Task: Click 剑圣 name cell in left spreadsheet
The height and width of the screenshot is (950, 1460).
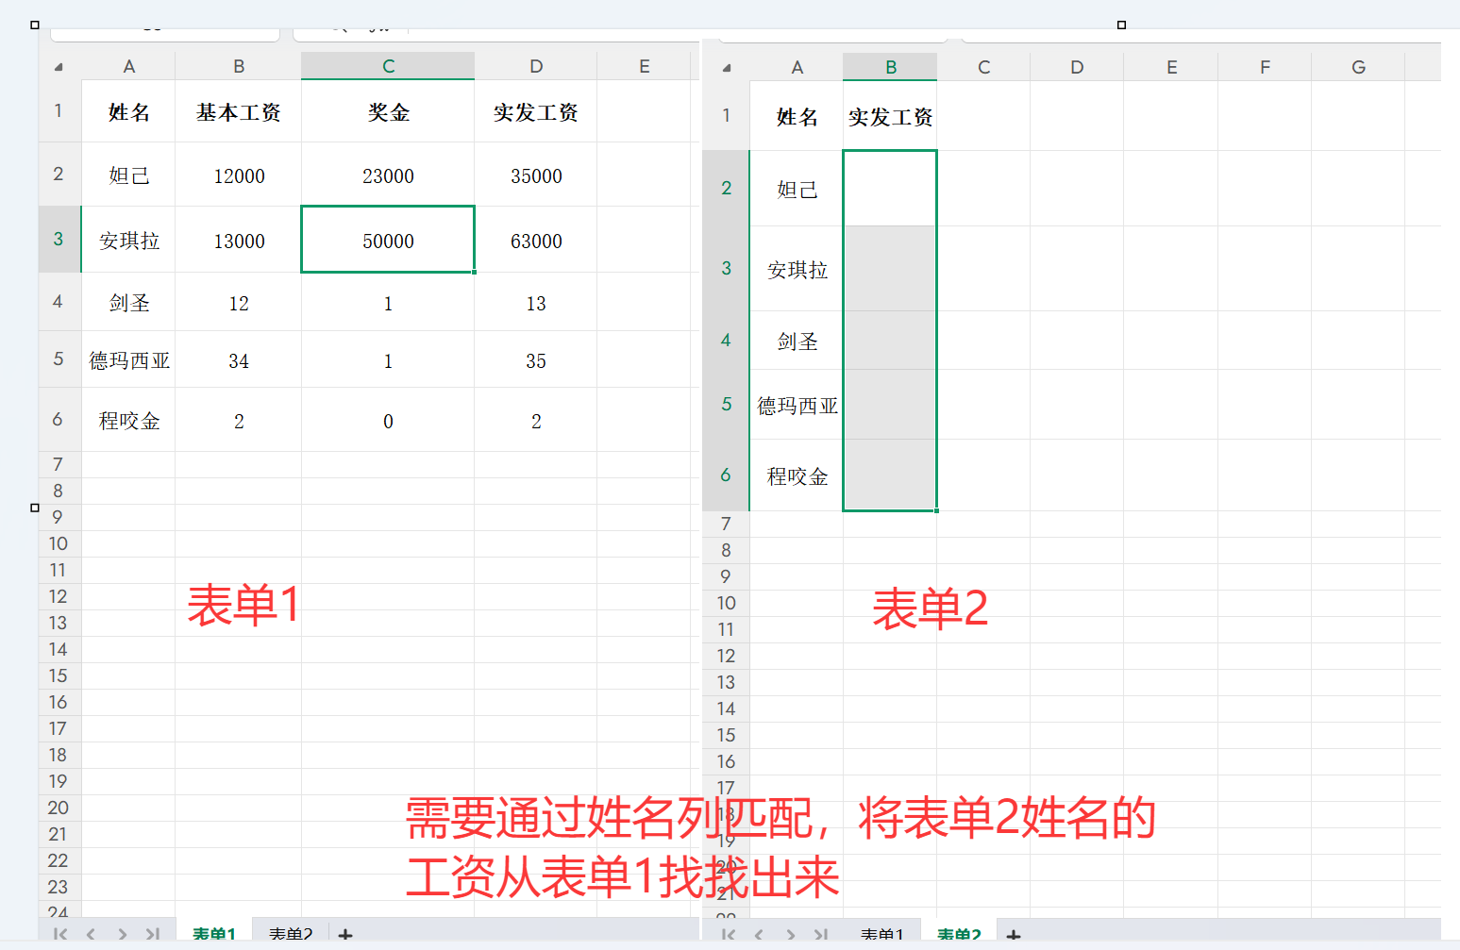Action: [x=129, y=303]
